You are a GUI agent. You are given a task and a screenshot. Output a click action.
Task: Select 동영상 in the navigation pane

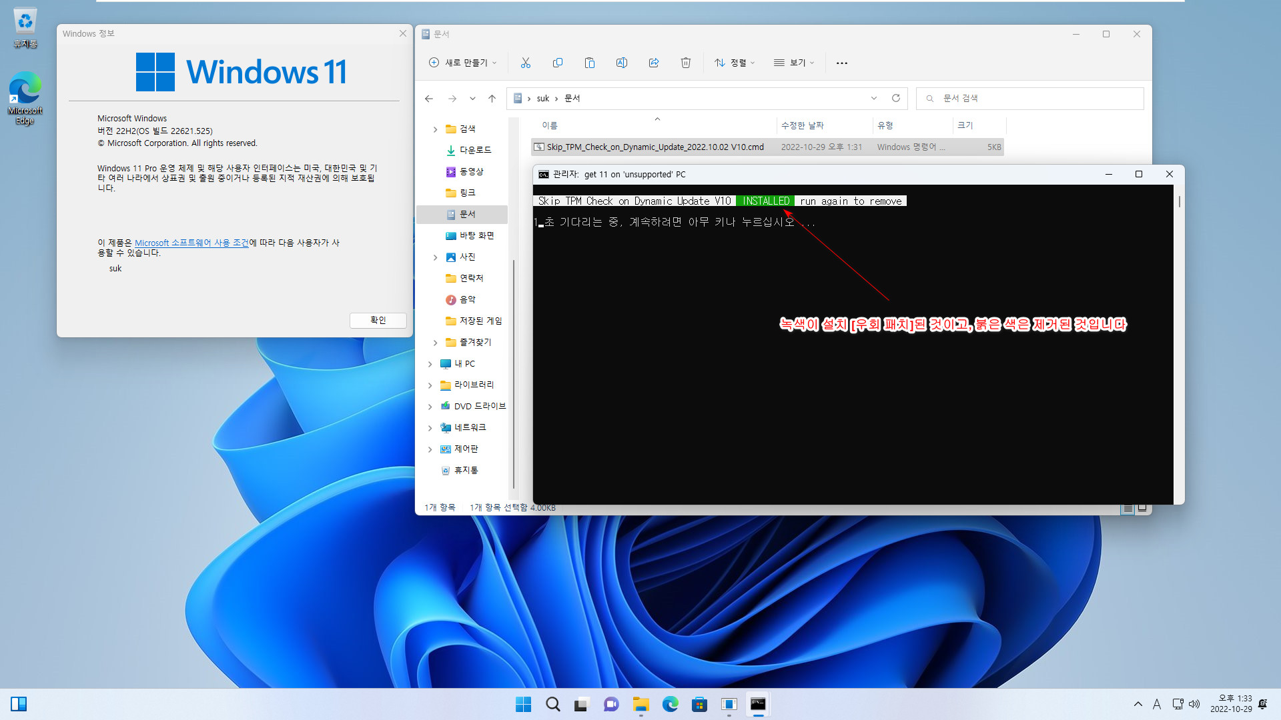(x=464, y=171)
